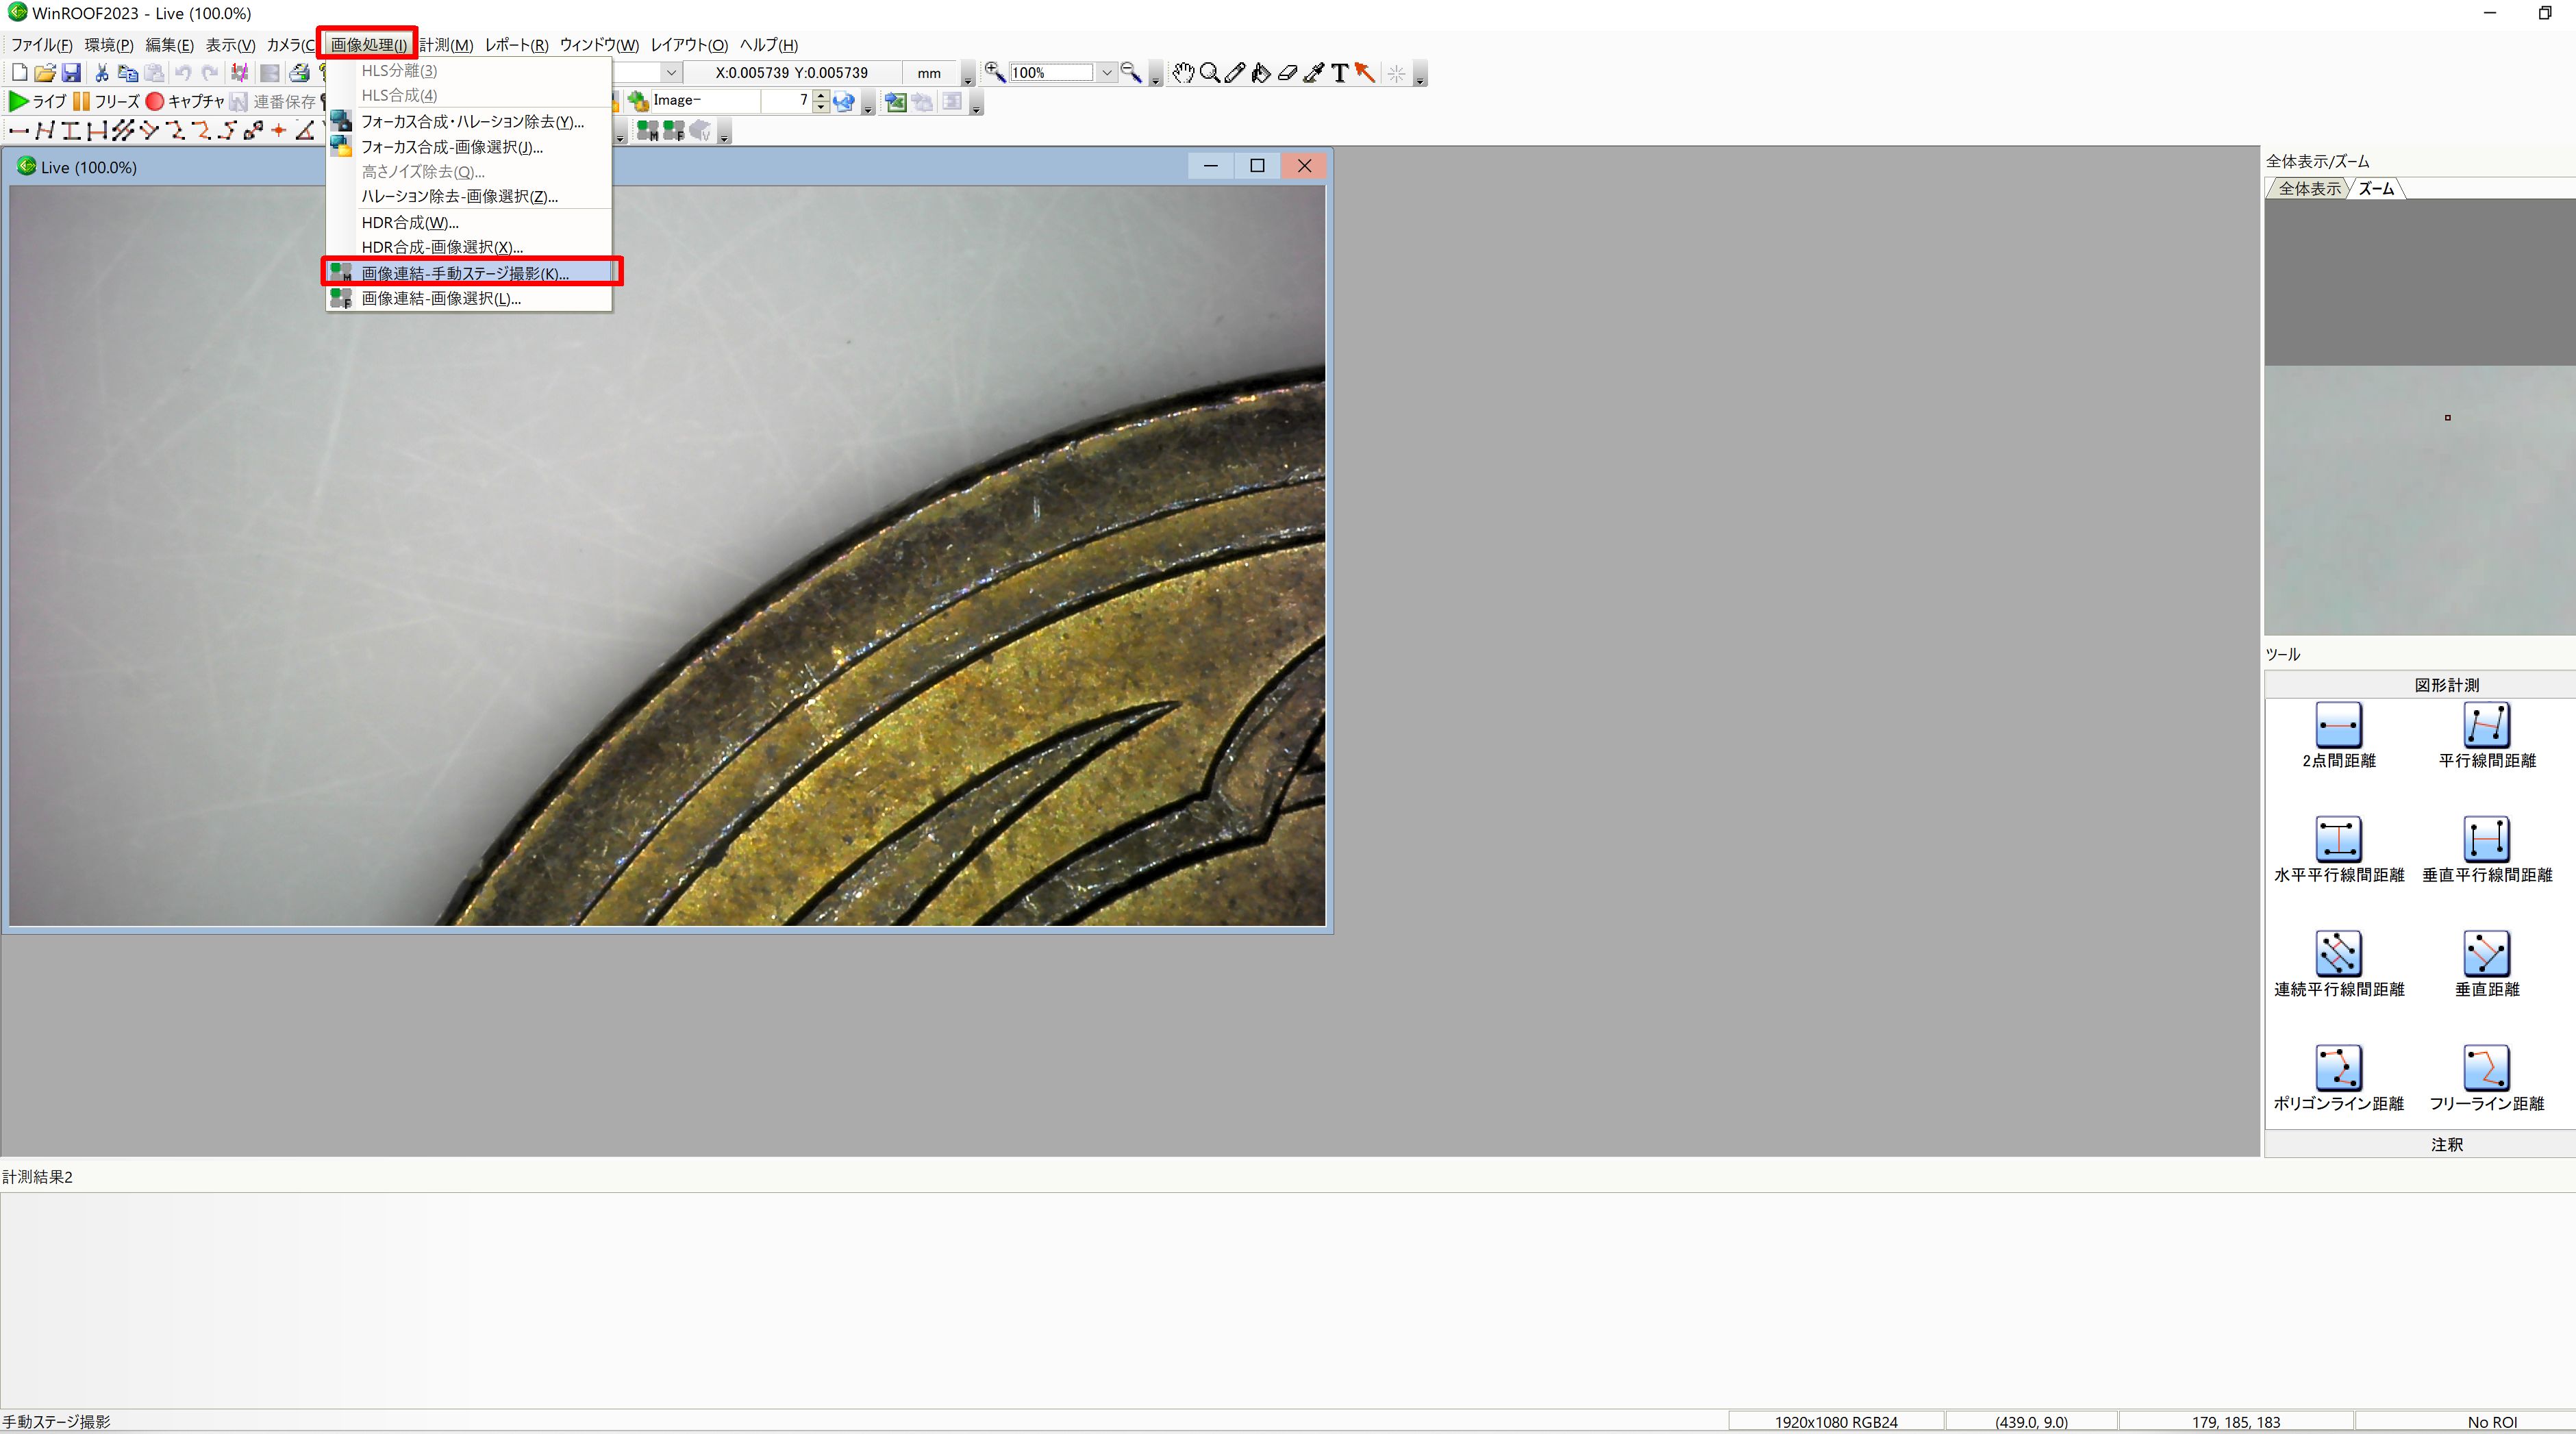The height and width of the screenshot is (1434, 2576).
Task: Click the Copy icon in the toolbar
Action: (128, 73)
